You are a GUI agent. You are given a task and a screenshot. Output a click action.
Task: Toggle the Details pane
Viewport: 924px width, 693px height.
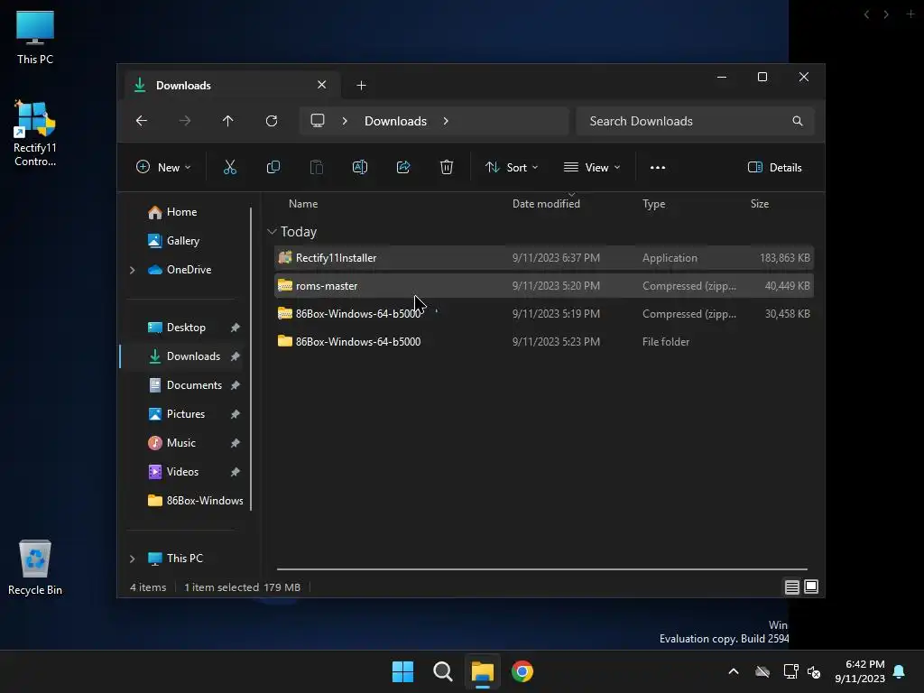click(775, 167)
